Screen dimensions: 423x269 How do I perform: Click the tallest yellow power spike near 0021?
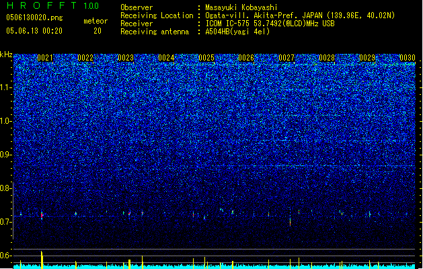(x=42, y=260)
